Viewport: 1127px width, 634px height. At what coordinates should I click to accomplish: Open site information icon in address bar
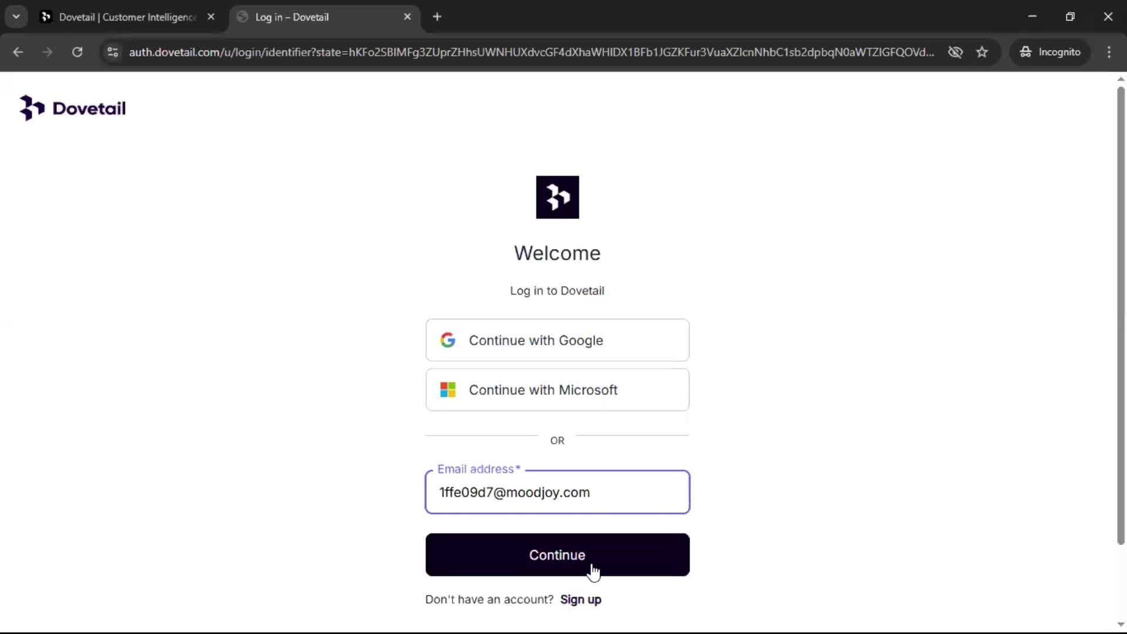tap(113, 52)
